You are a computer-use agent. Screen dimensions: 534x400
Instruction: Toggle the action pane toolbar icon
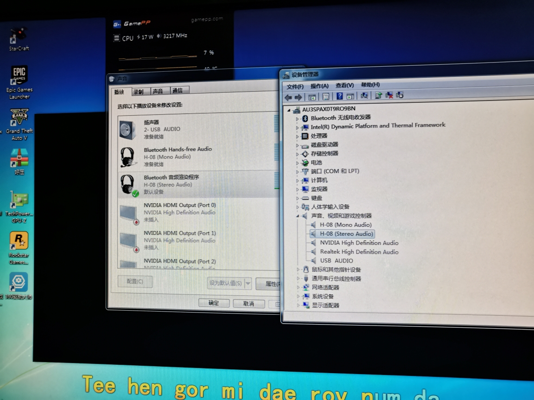point(350,96)
